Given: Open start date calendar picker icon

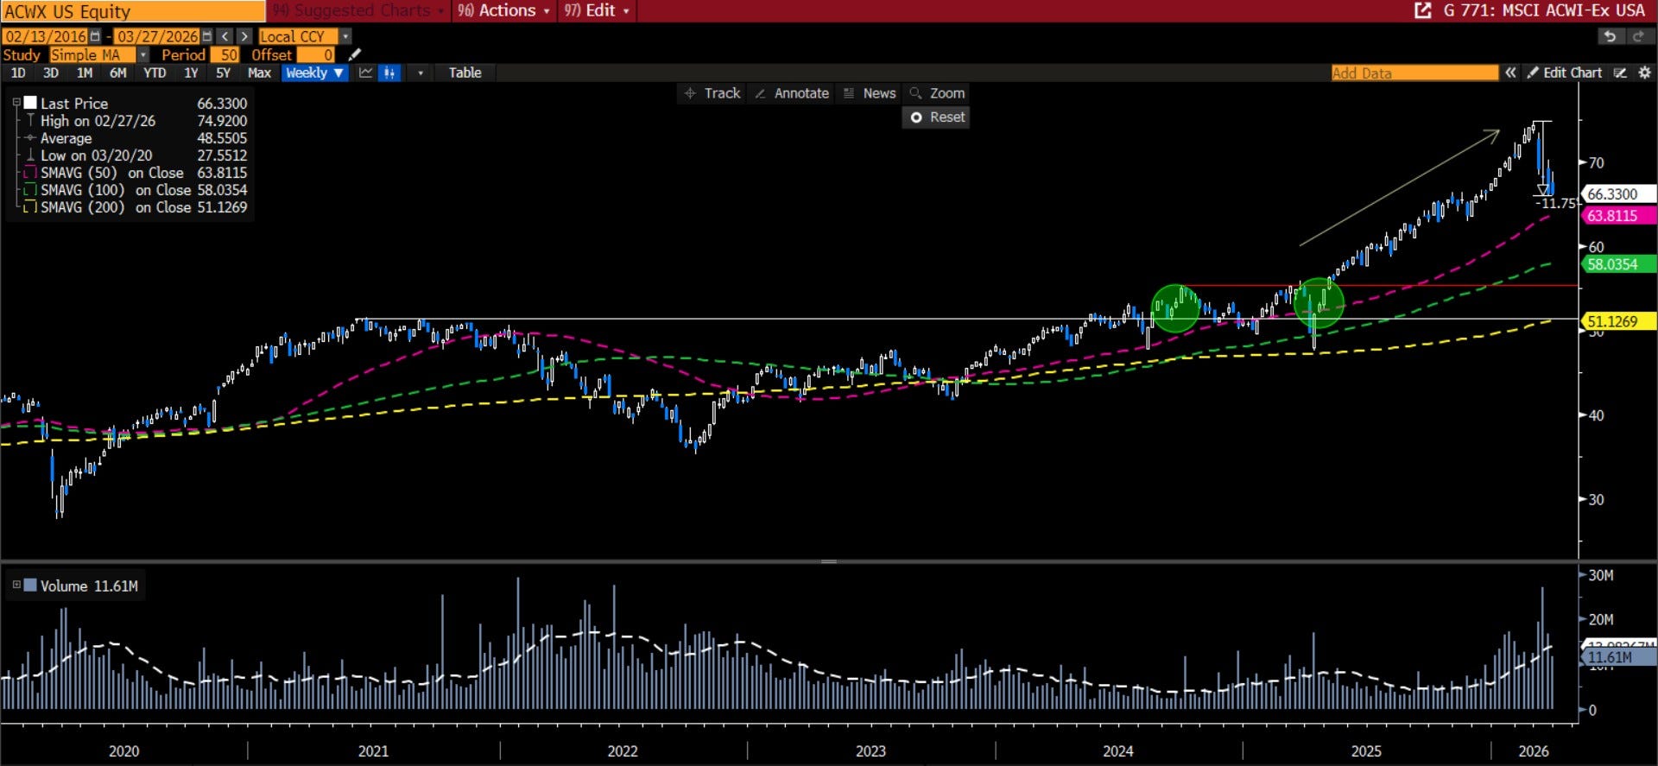Looking at the screenshot, I should (x=95, y=36).
